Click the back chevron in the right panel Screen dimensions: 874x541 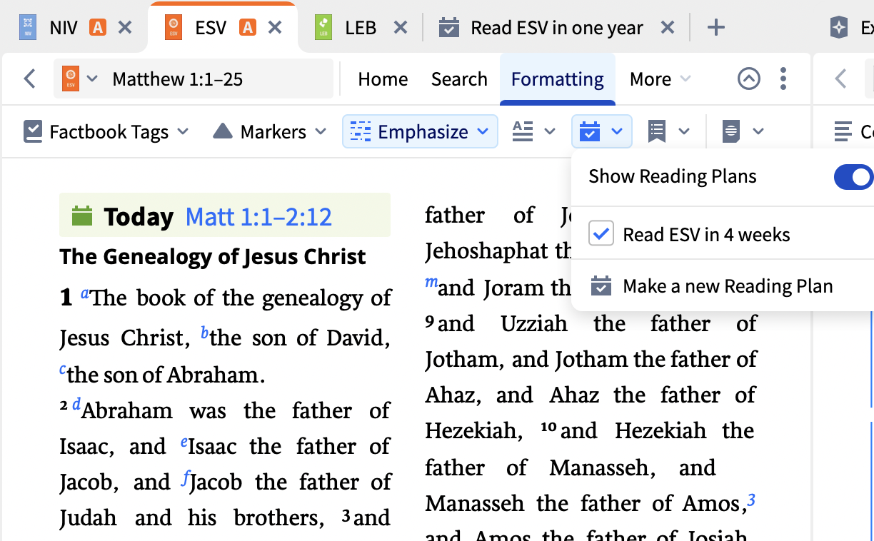pos(840,79)
